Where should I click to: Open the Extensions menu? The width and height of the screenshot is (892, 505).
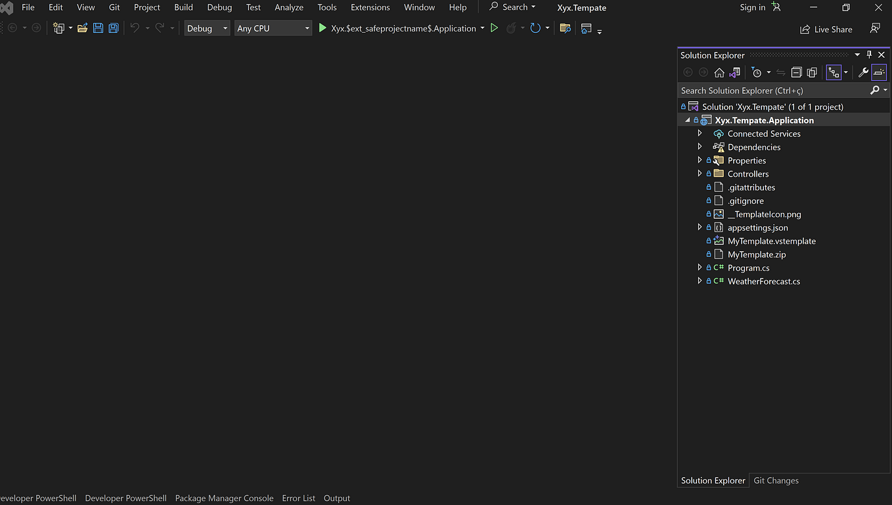coord(370,7)
